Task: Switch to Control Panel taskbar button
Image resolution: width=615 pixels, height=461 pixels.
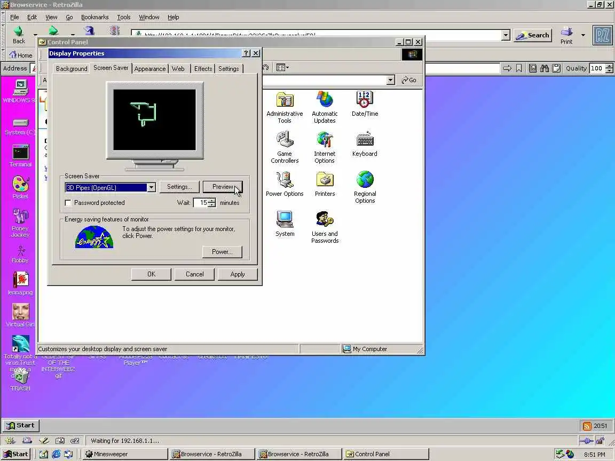Action: [386, 455]
